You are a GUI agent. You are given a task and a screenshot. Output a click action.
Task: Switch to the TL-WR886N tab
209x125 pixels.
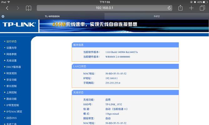52,16
